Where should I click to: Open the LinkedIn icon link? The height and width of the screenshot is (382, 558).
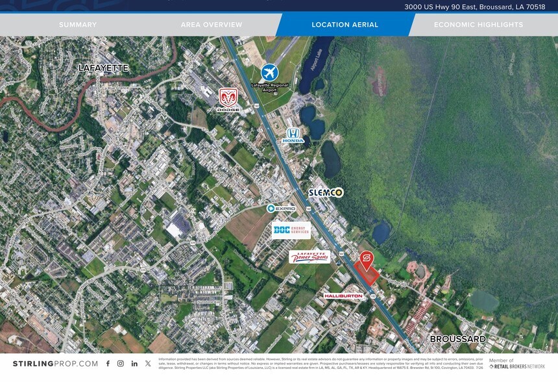134,363
